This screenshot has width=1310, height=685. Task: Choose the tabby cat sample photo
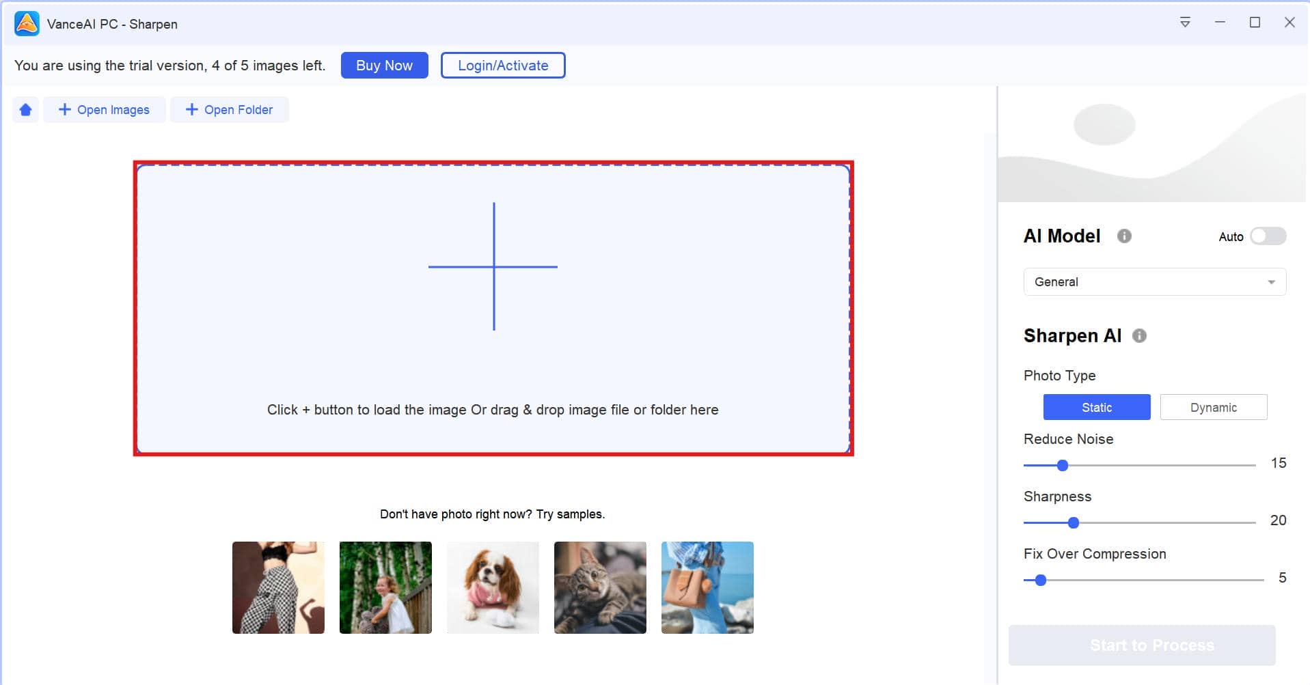pos(600,587)
